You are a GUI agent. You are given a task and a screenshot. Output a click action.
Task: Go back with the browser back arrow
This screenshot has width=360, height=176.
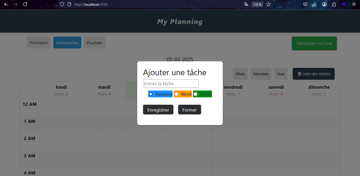point(6,4)
